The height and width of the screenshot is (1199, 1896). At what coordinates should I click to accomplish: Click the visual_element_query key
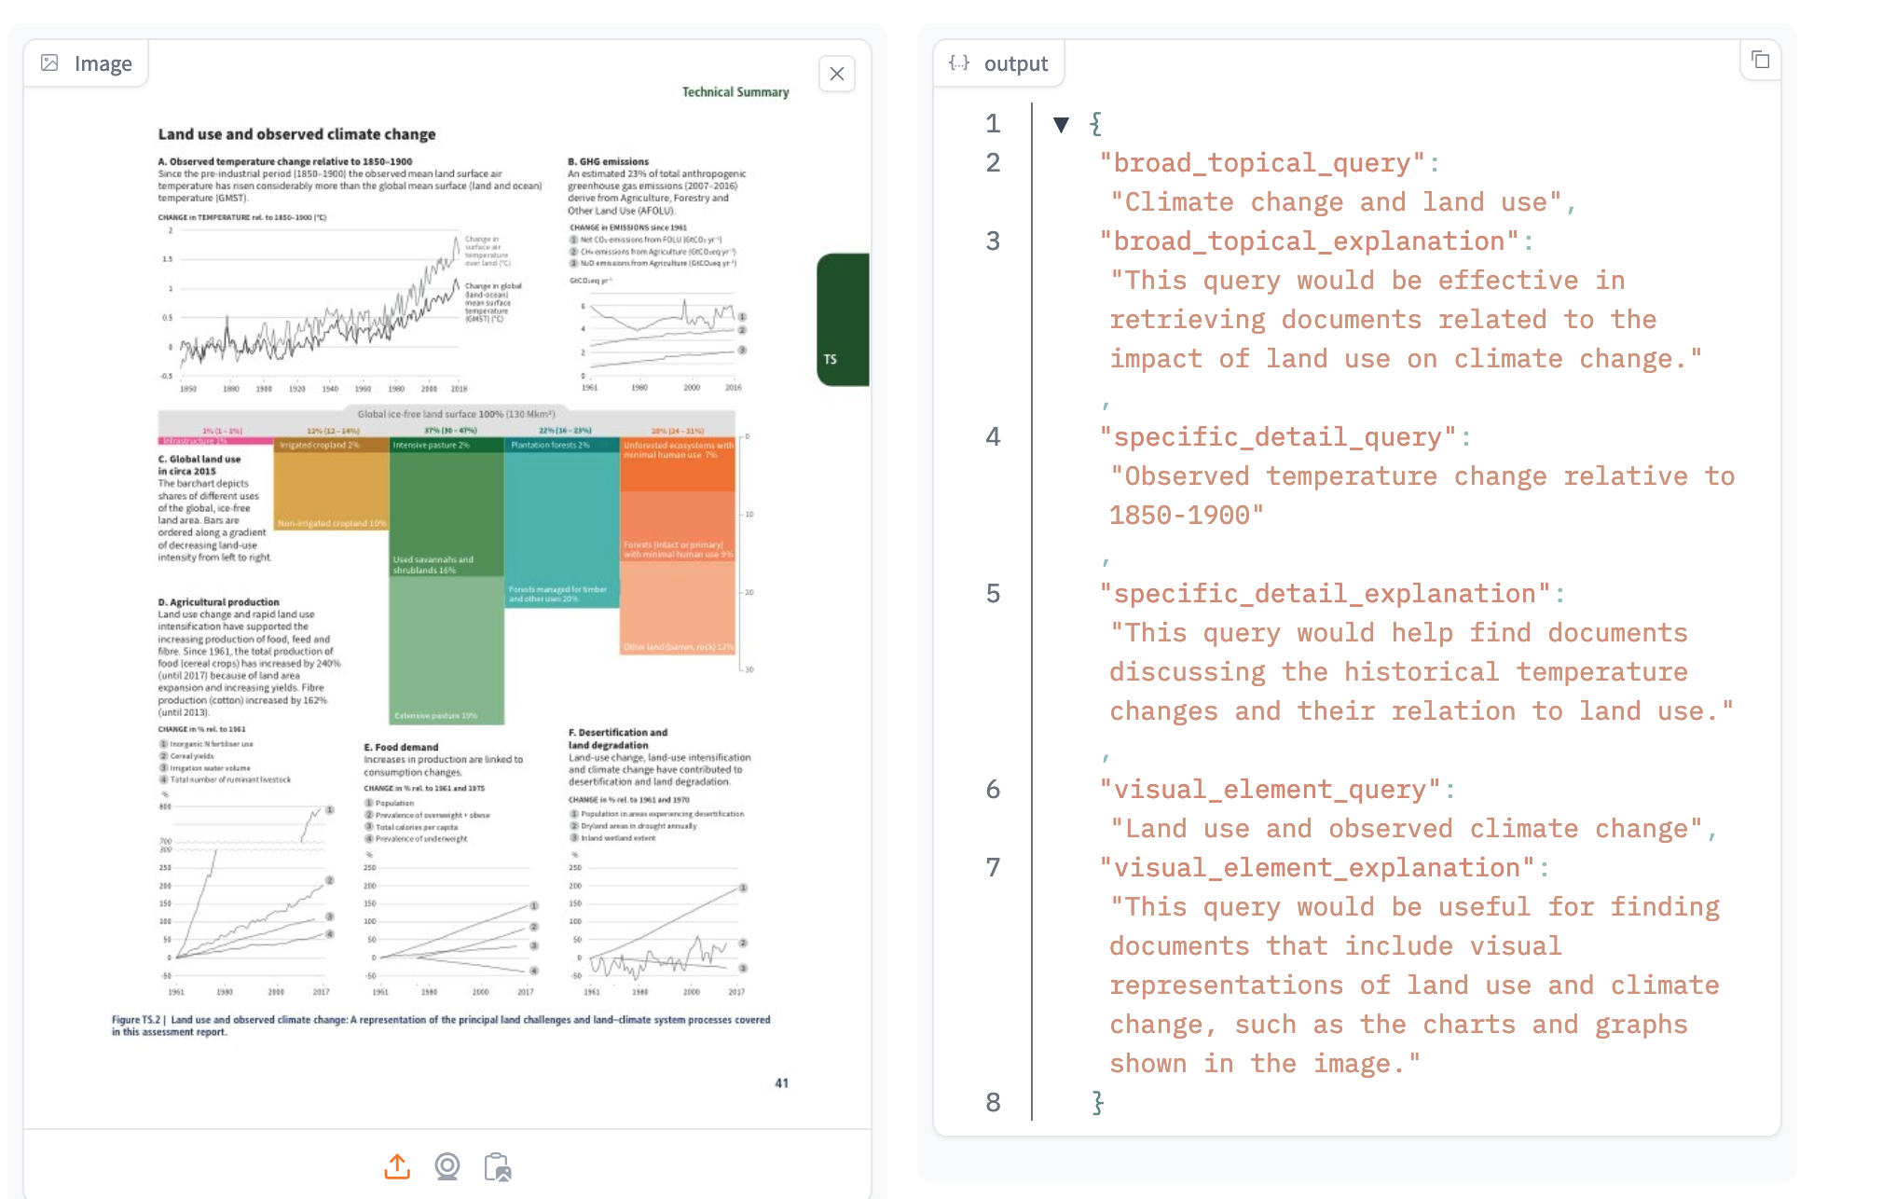(x=1270, y=790)
